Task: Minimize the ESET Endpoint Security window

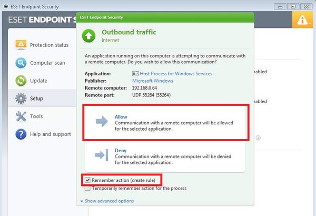Action: coord(280,7)
